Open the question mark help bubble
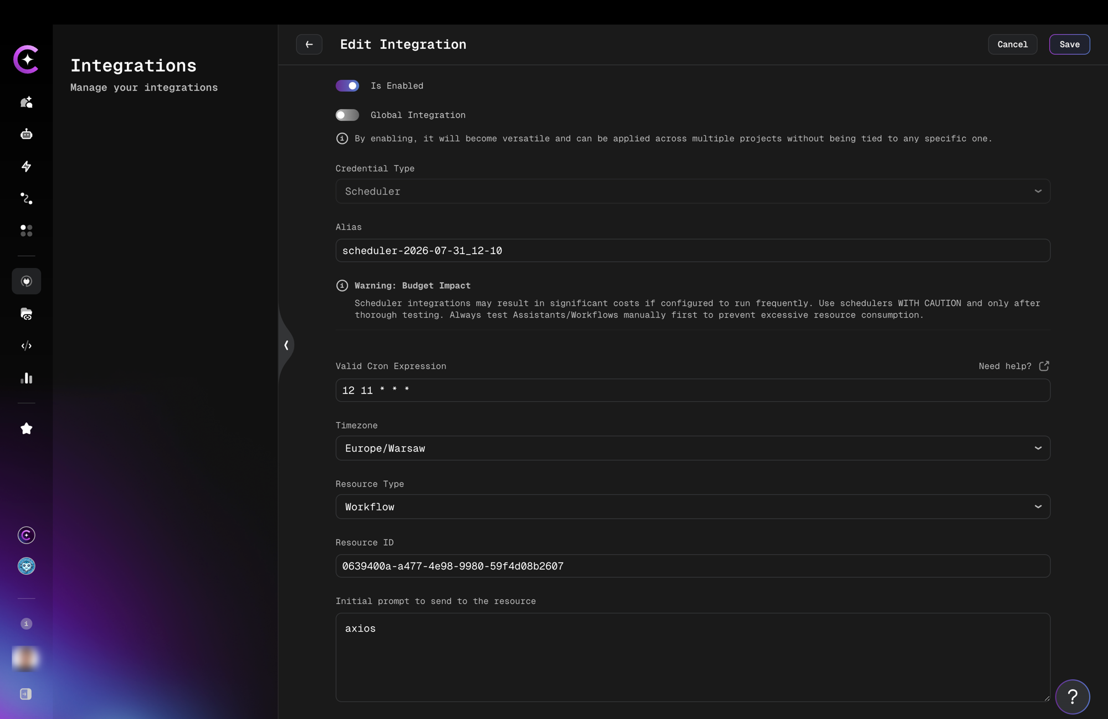The image size is (1108, 719). click(x=1073, y=696)
